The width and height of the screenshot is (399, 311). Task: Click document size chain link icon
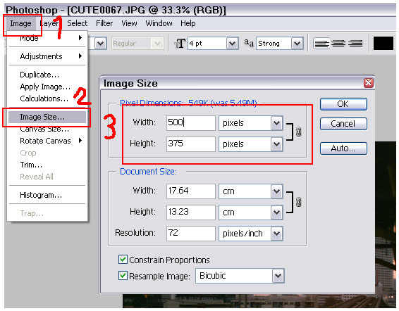click(x=299, y=202)
